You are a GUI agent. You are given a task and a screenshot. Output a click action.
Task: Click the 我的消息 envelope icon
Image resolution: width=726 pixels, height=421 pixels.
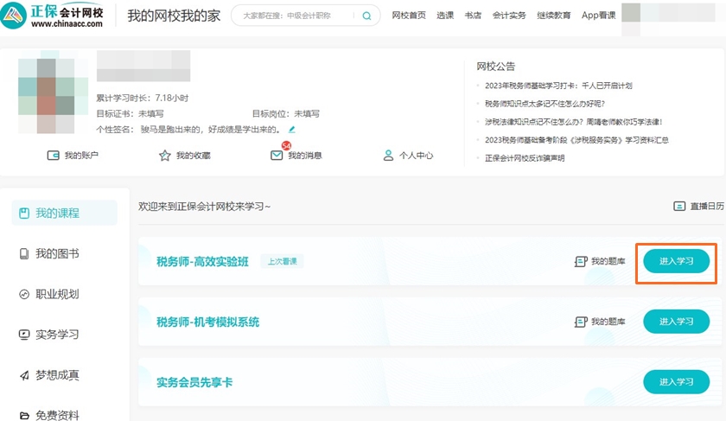coord(277,155)
